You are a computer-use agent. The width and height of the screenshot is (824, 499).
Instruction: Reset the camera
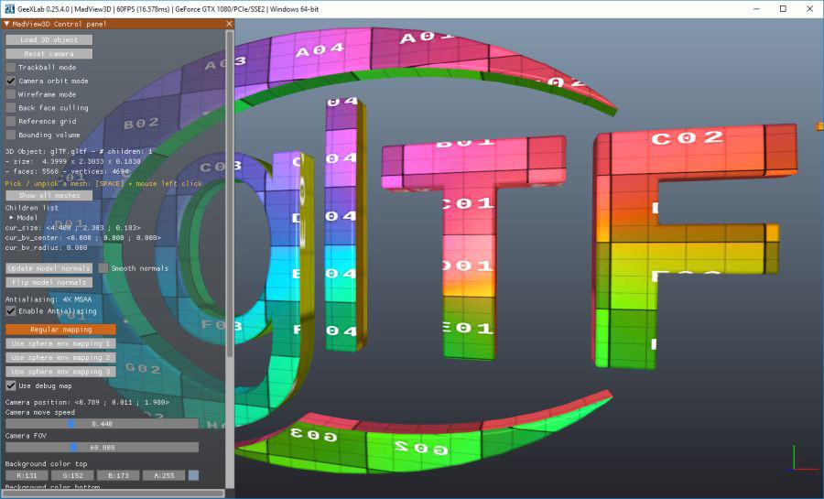(49, 54)
